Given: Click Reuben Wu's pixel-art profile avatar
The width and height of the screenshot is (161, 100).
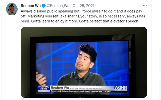Looking at the screenshot, I should tap(12, 9).
